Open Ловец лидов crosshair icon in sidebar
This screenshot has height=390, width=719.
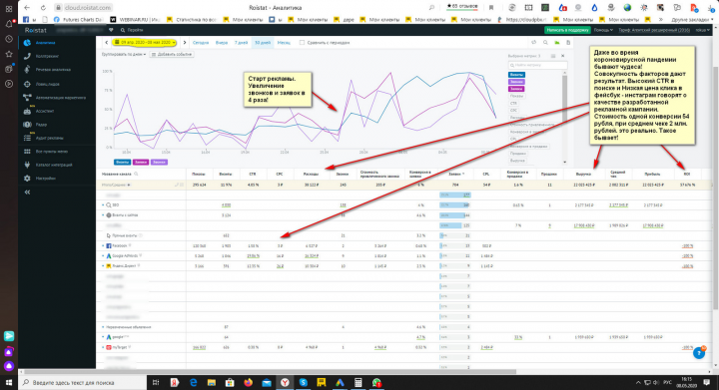coord(27,84)
